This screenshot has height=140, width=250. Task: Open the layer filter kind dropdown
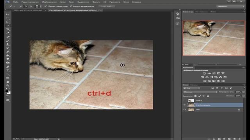(x=191, y=88)
